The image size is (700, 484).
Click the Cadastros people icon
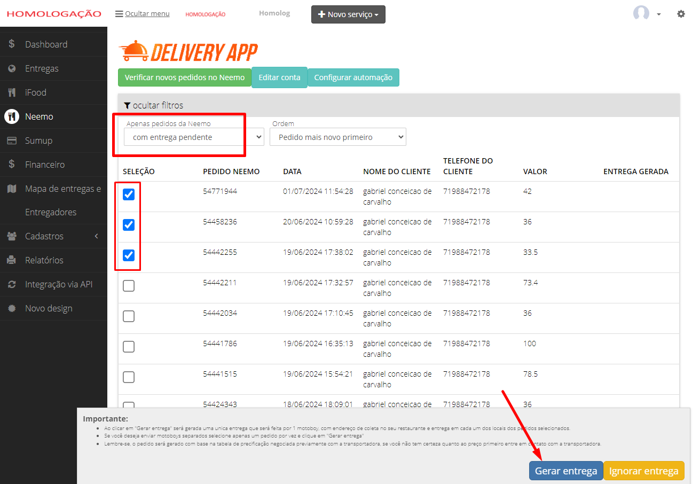(x=12, y=236)
